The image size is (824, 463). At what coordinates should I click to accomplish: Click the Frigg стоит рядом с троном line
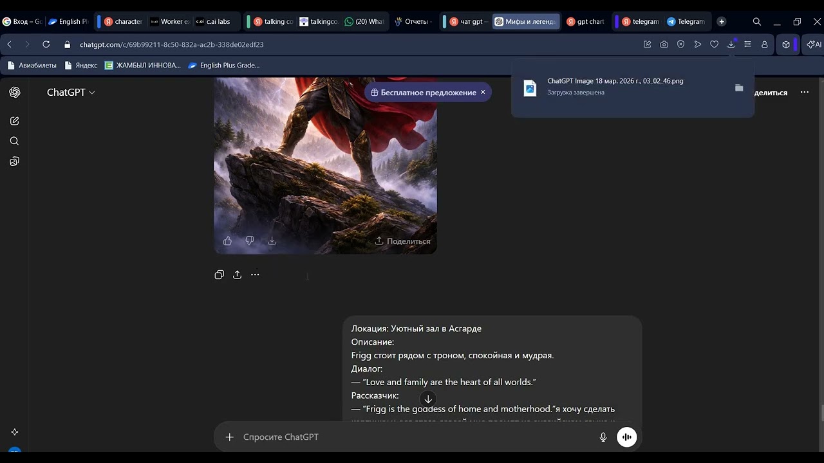coord(453,356)
